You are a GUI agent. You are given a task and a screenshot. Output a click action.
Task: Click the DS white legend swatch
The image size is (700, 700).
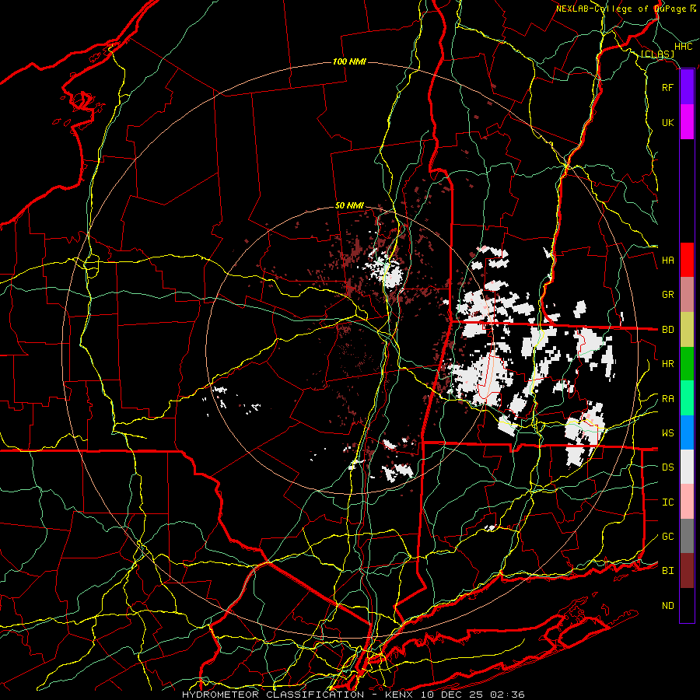[687, 467]
